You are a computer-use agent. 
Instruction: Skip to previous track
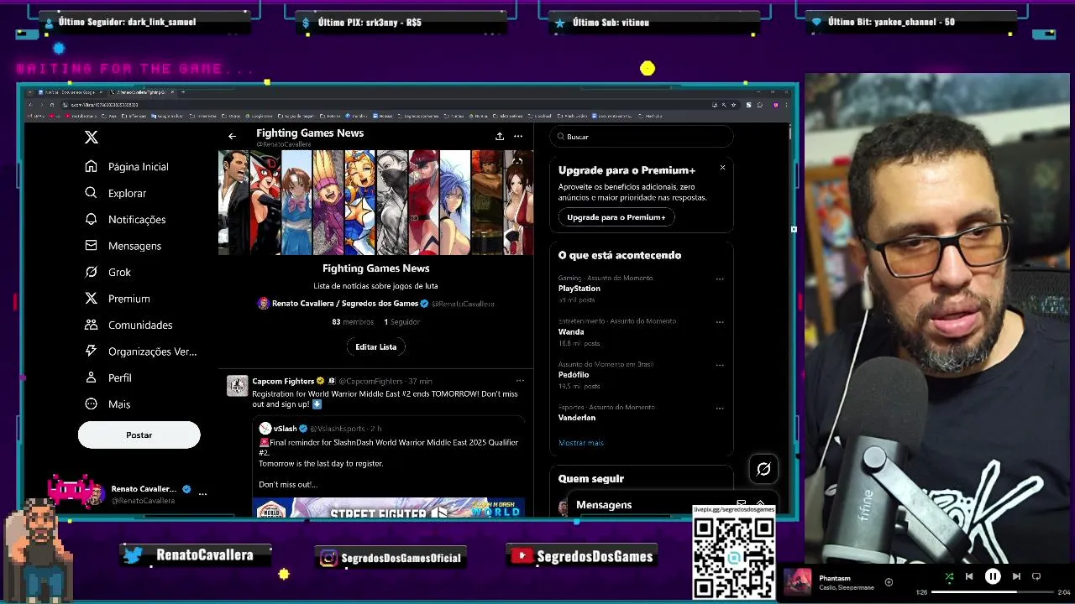pos(969,576)
